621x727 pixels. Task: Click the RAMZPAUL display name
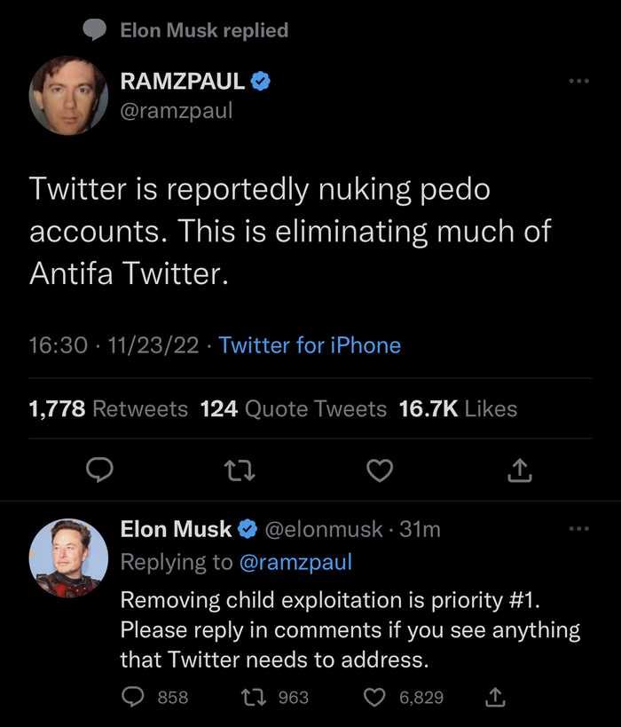[183, 82]
